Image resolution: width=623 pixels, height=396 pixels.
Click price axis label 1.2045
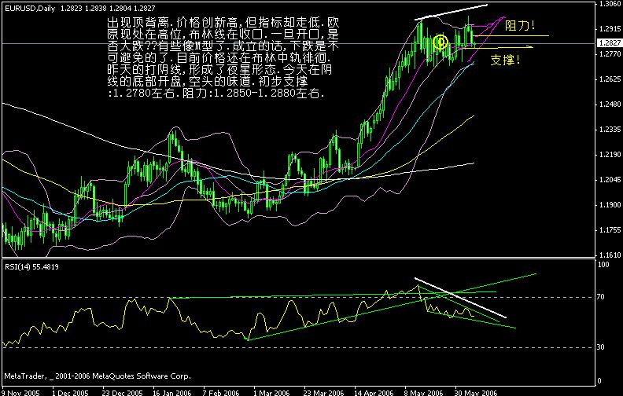[x=610, y=180]
